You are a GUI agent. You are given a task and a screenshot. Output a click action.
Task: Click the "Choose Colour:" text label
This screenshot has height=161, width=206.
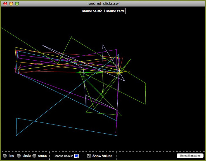click(63, 156)
